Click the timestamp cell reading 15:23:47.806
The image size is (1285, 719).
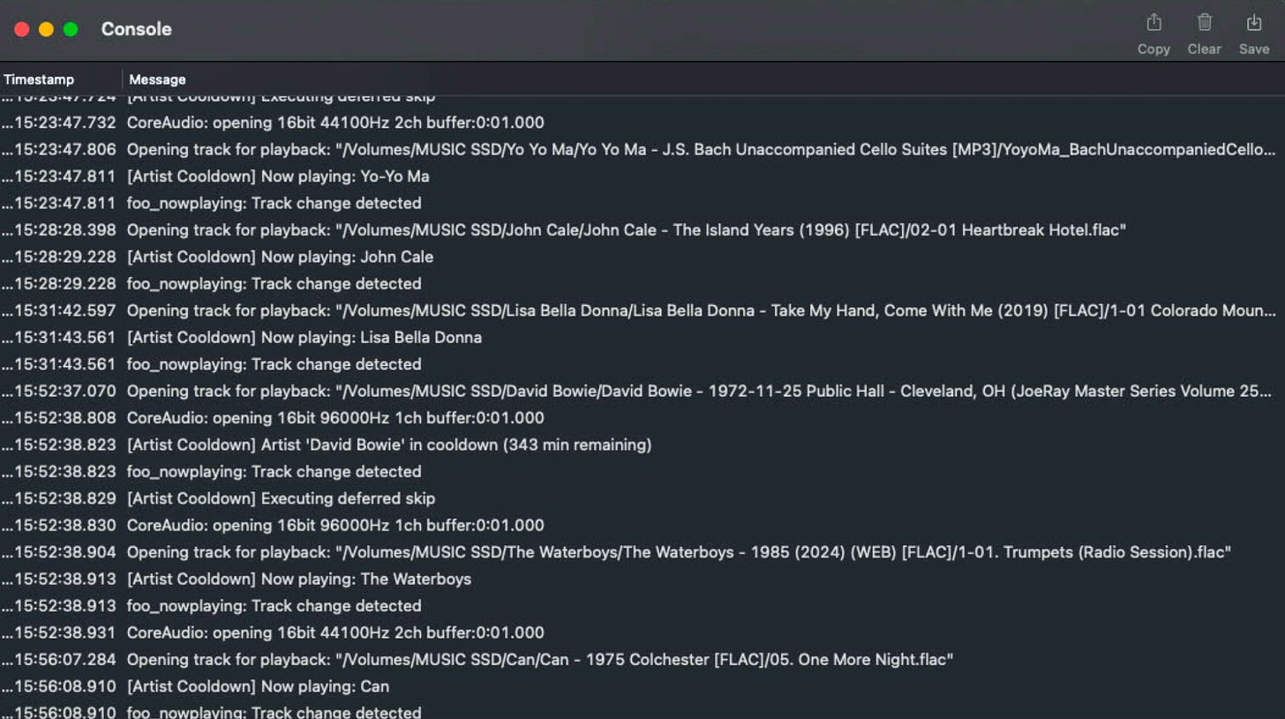58,149
